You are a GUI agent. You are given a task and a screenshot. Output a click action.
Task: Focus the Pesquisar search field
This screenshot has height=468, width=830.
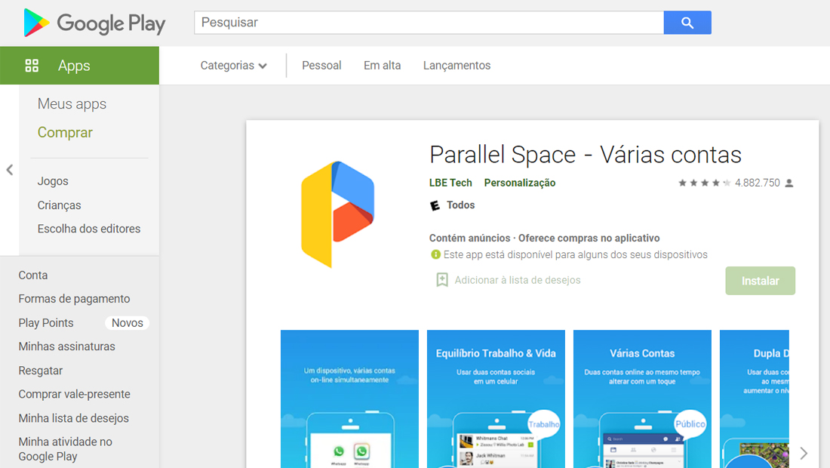429,23
